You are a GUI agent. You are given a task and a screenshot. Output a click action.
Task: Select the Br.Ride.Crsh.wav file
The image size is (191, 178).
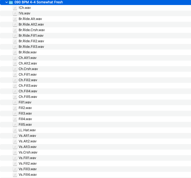click(x=31, y=30)
